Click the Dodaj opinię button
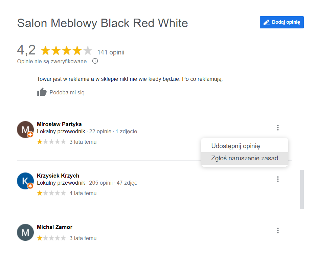The image size is (316, 253). click(x=281, y=22)
